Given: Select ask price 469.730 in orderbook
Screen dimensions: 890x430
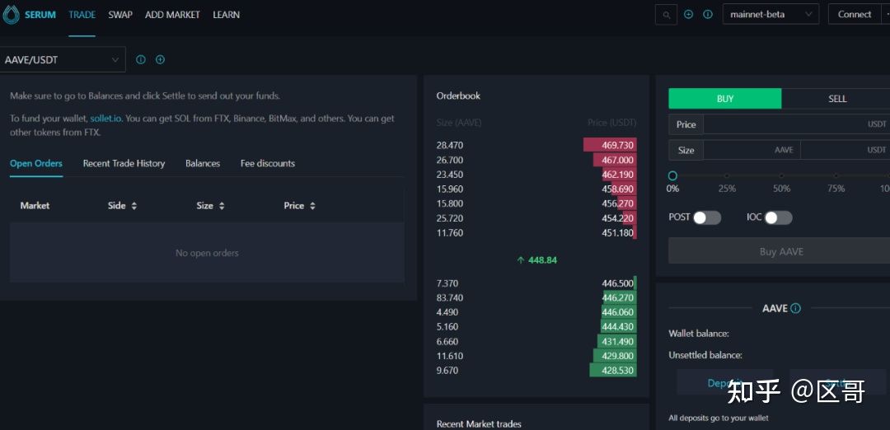Looking at the screenshot, I should click(617, 145).
